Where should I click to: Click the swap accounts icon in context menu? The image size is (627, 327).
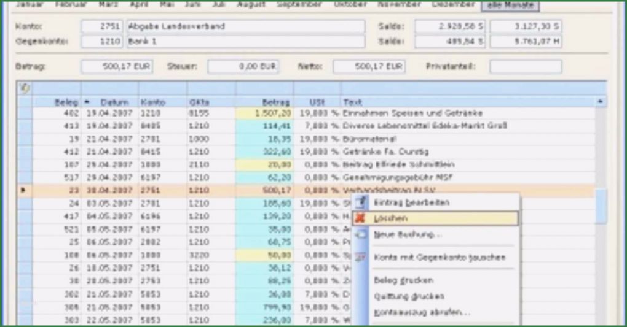click(x=361, y=258)
